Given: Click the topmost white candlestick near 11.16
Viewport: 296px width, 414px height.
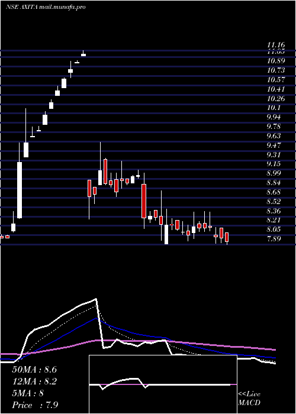Looking at the screenshot, I should pos(83,54).
